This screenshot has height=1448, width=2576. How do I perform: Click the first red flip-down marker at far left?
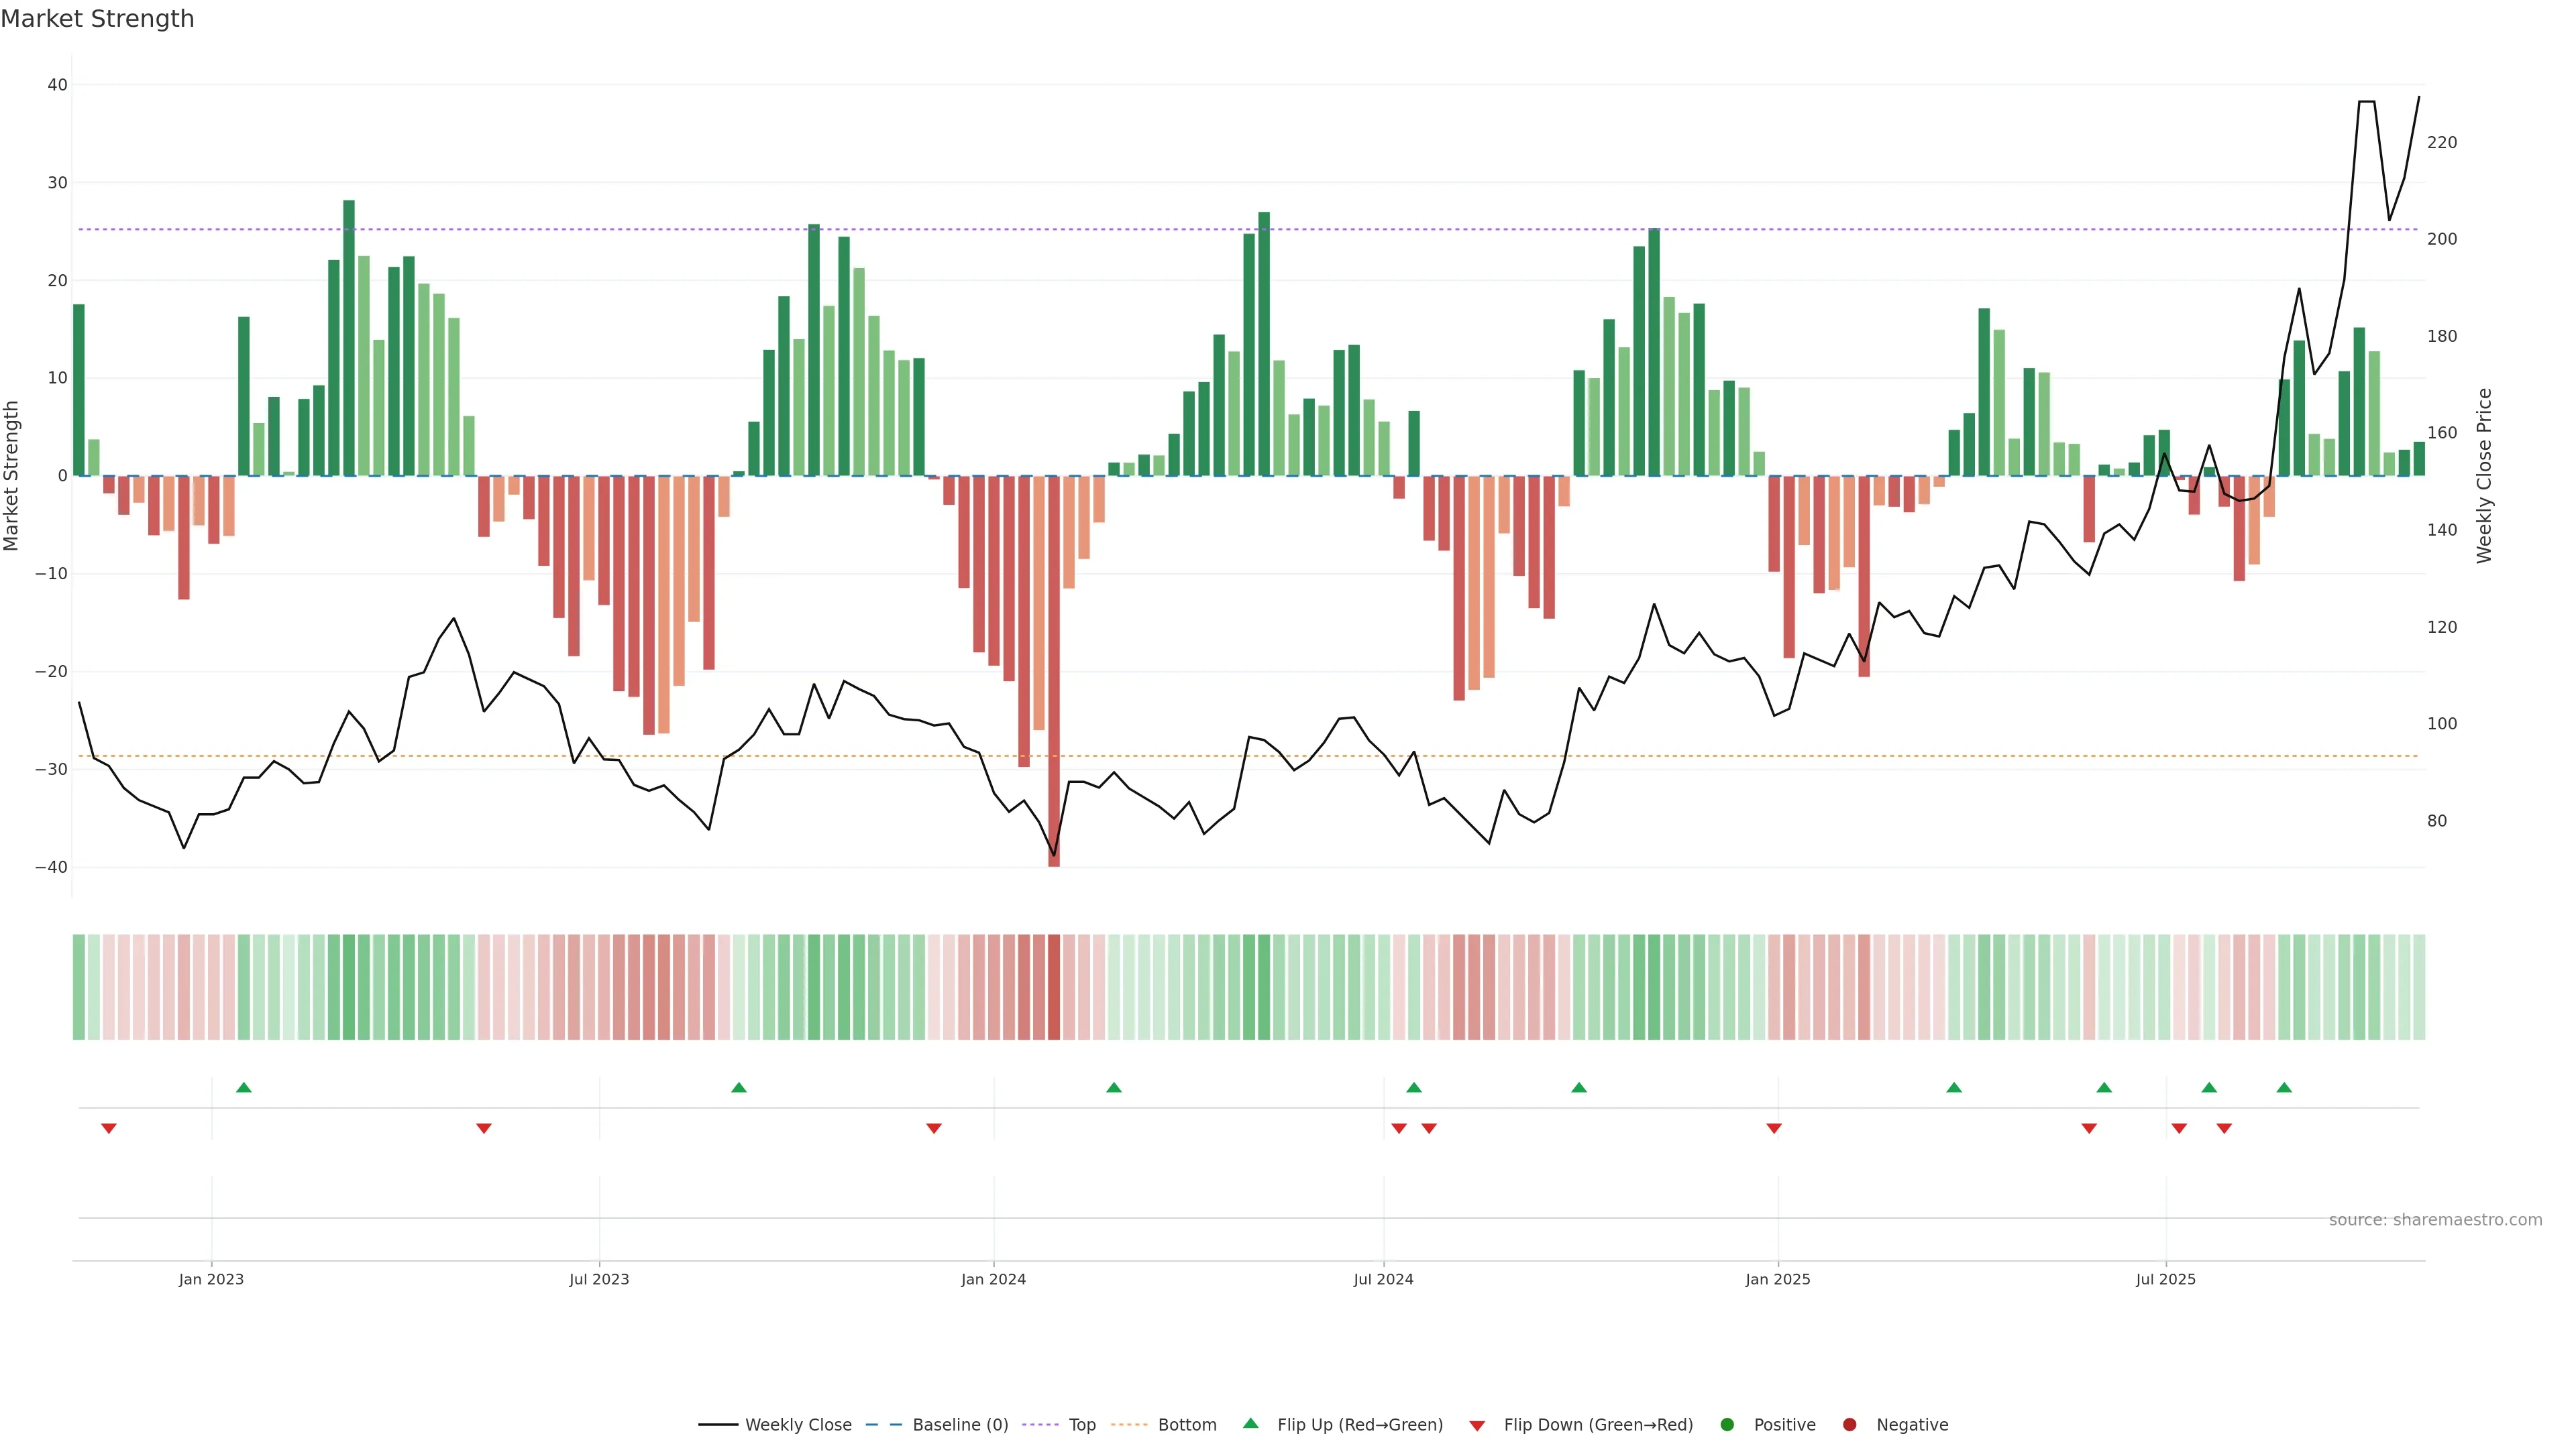tap(109, 1128)
